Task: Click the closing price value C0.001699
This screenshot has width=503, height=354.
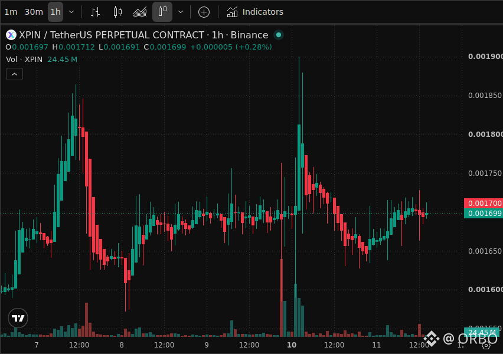Action: [x=165, y=47]
